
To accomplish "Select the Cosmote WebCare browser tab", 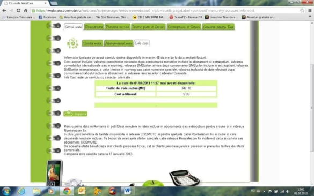I will pos(25,3).
